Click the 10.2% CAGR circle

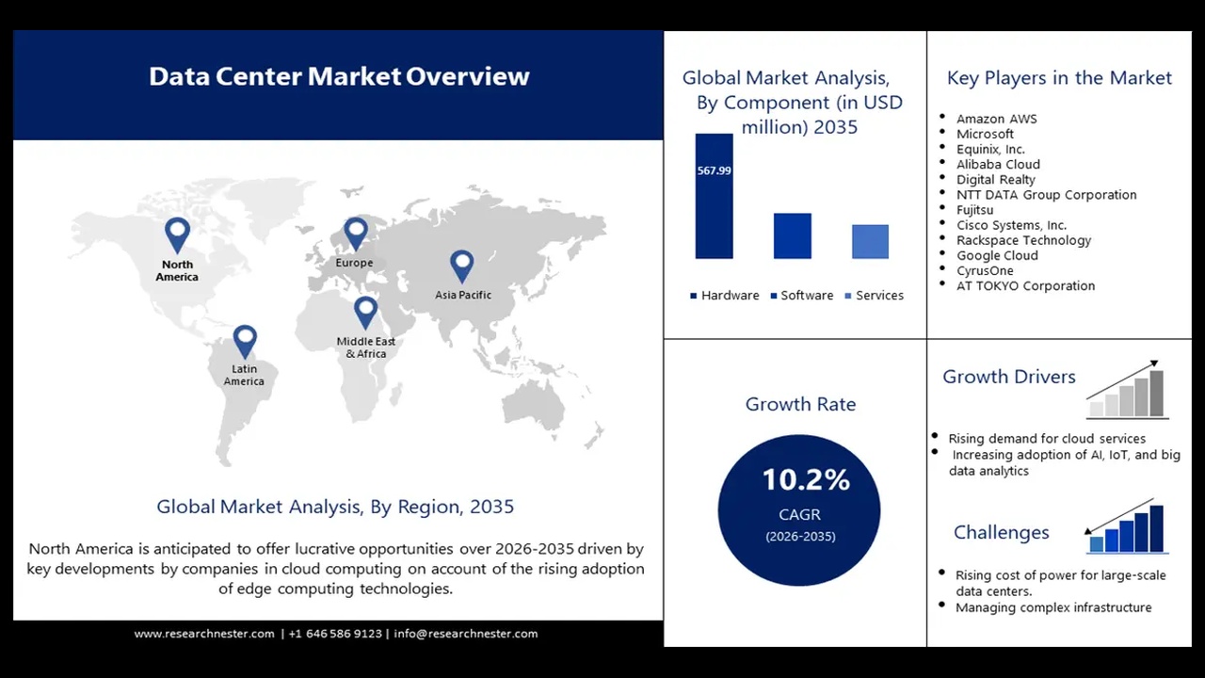click(799, 509)
